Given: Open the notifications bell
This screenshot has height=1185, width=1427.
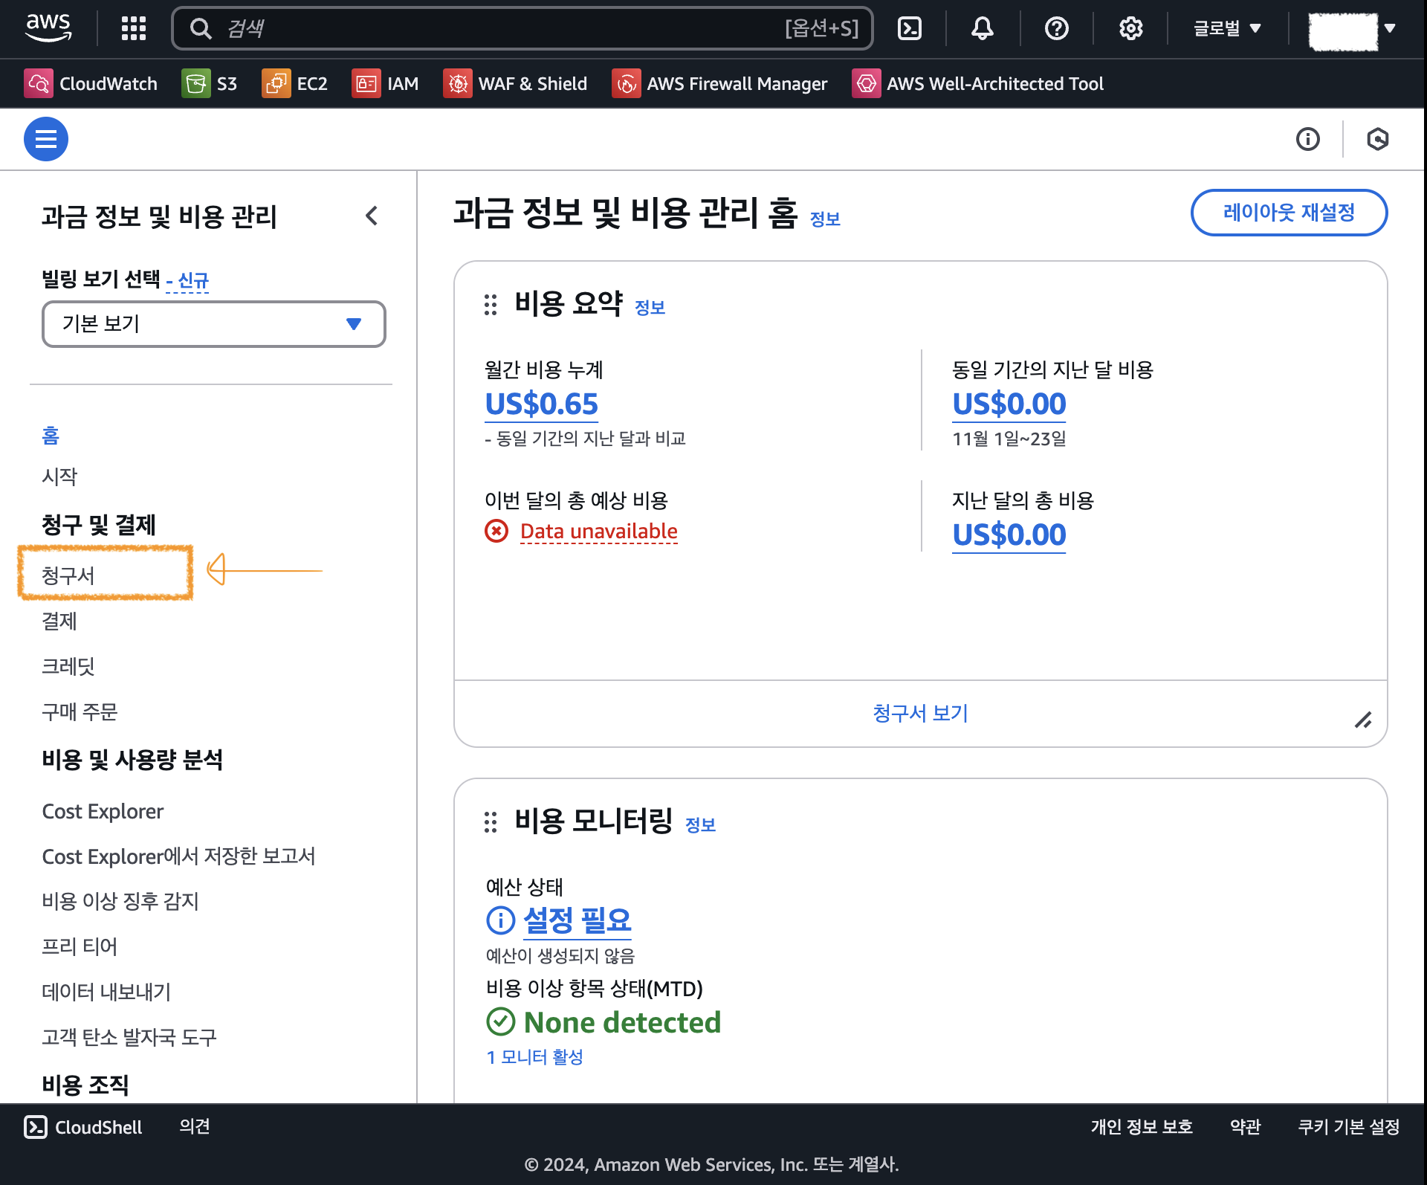Looking at the screenshot, I should pos(982,28).
